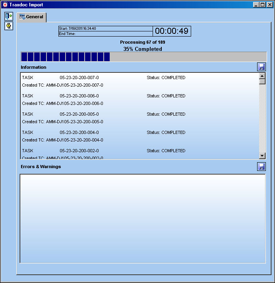Screen dimensions: 275x283
Task: Select Created TC AMM-DJ105-23-20-200-007-0 line
Action: click(62, 85)
